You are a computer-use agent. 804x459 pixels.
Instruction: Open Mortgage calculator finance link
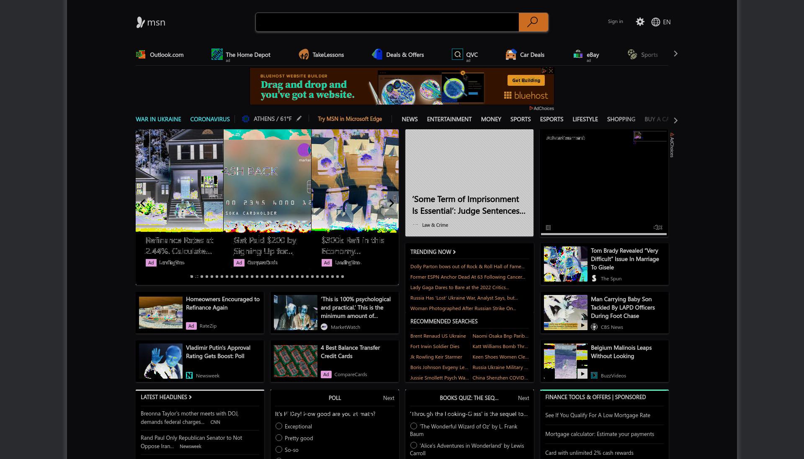coord(600,434)
